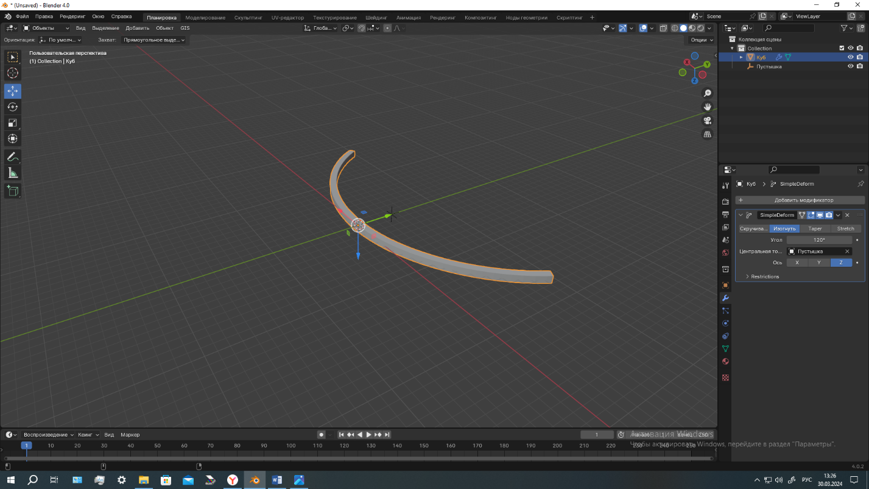Hide the Куб object in viewport
869x489 pixels.
click(x=851, y=57)
